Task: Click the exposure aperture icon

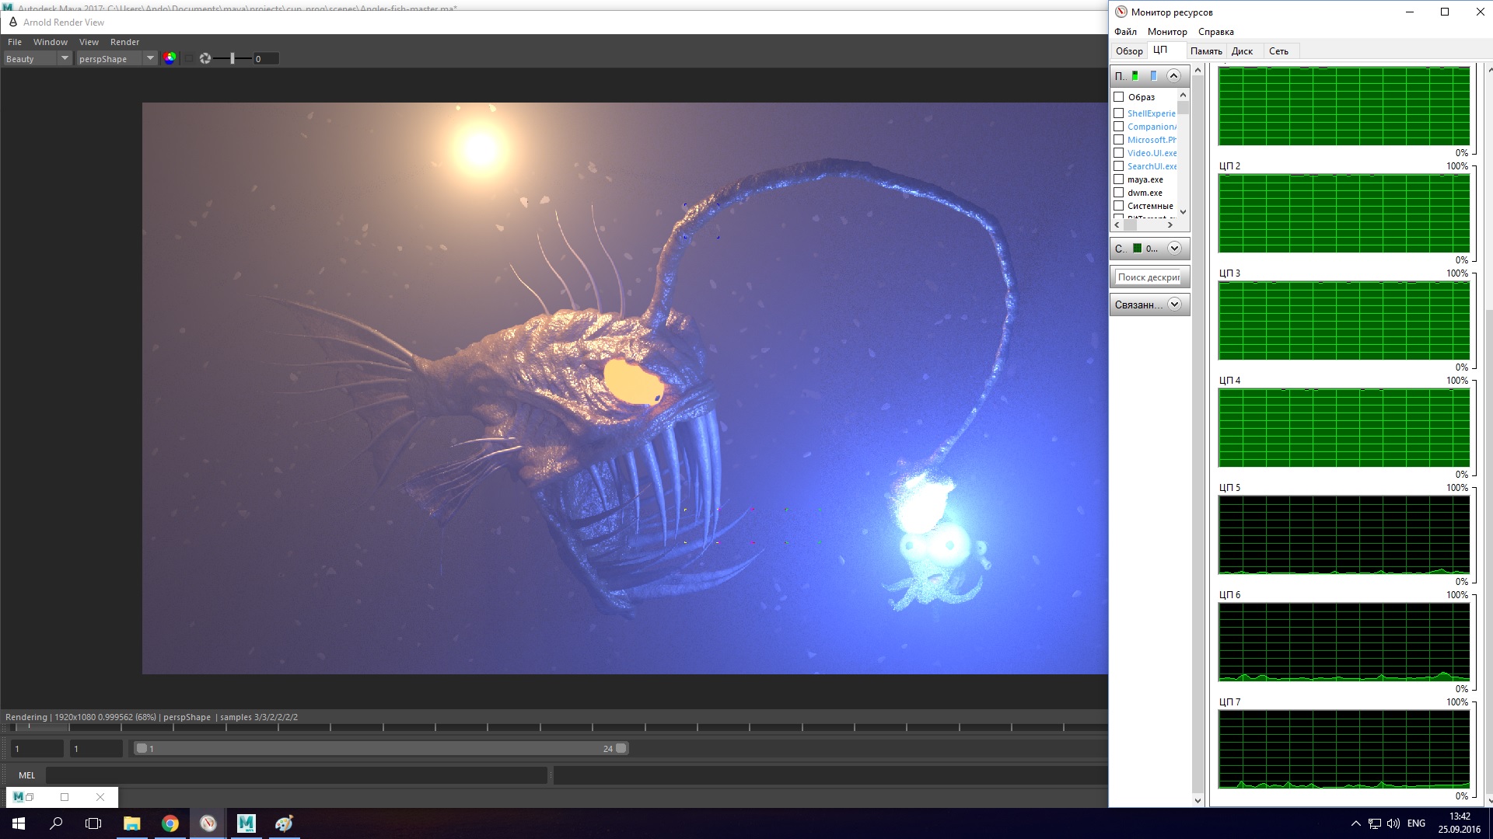Action: pyautogui.click(x=205, y=58)
